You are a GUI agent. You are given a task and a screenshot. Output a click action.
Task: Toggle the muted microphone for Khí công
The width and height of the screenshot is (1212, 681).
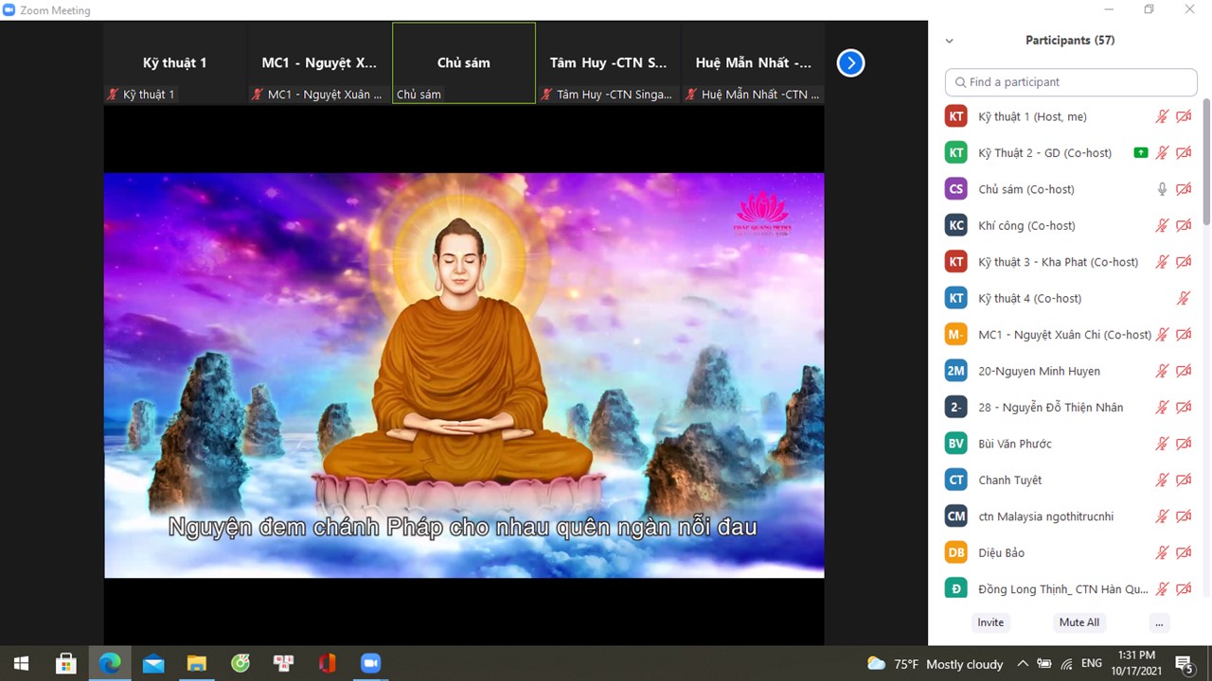click(x=1162, y=225)
